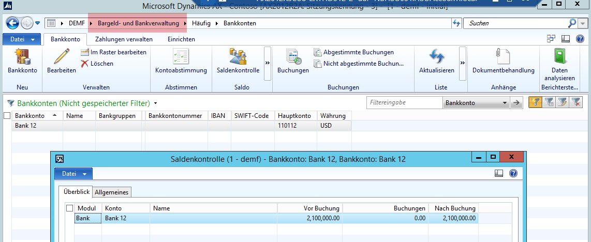Click Im Raster bearbeiten
The height and width of the screenshot is (242, 591).
click(114, 52)
